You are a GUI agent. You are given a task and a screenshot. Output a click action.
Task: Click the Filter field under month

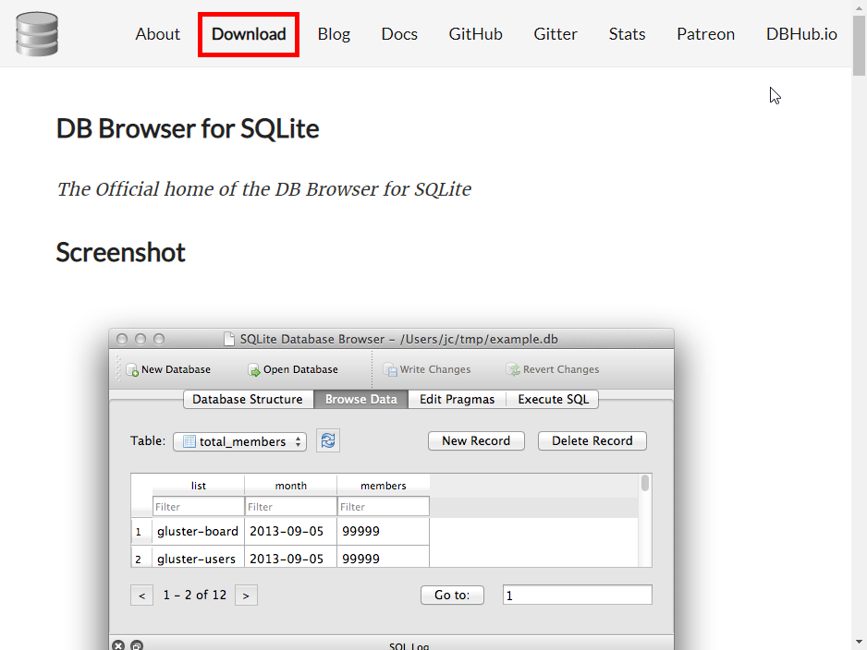(291, 506)
